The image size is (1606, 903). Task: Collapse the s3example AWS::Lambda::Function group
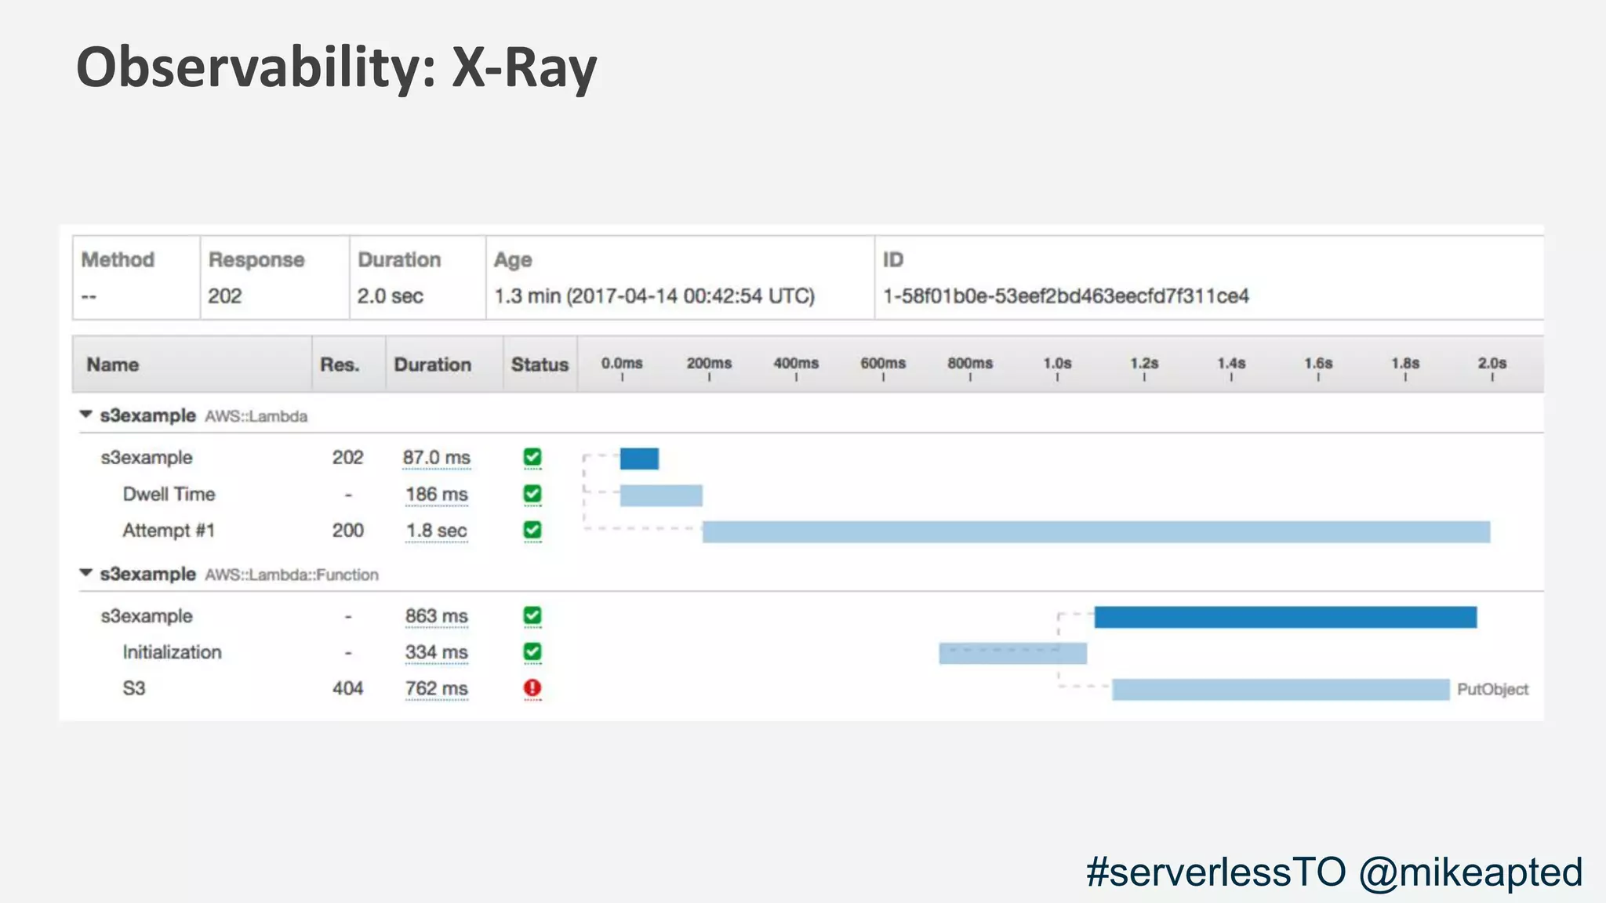86,573
